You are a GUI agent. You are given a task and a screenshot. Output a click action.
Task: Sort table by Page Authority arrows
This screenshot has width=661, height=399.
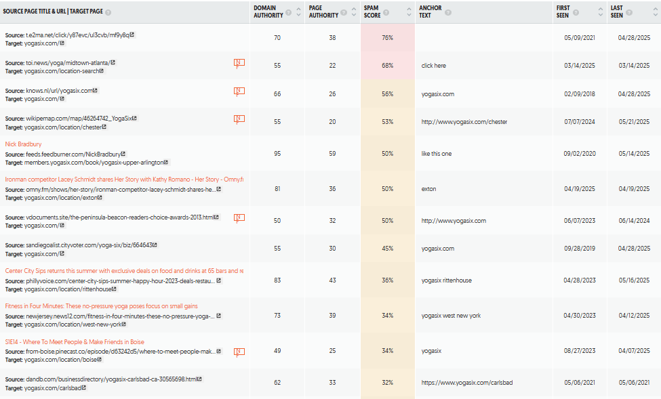pyautogui.click(x=354, y=12)
